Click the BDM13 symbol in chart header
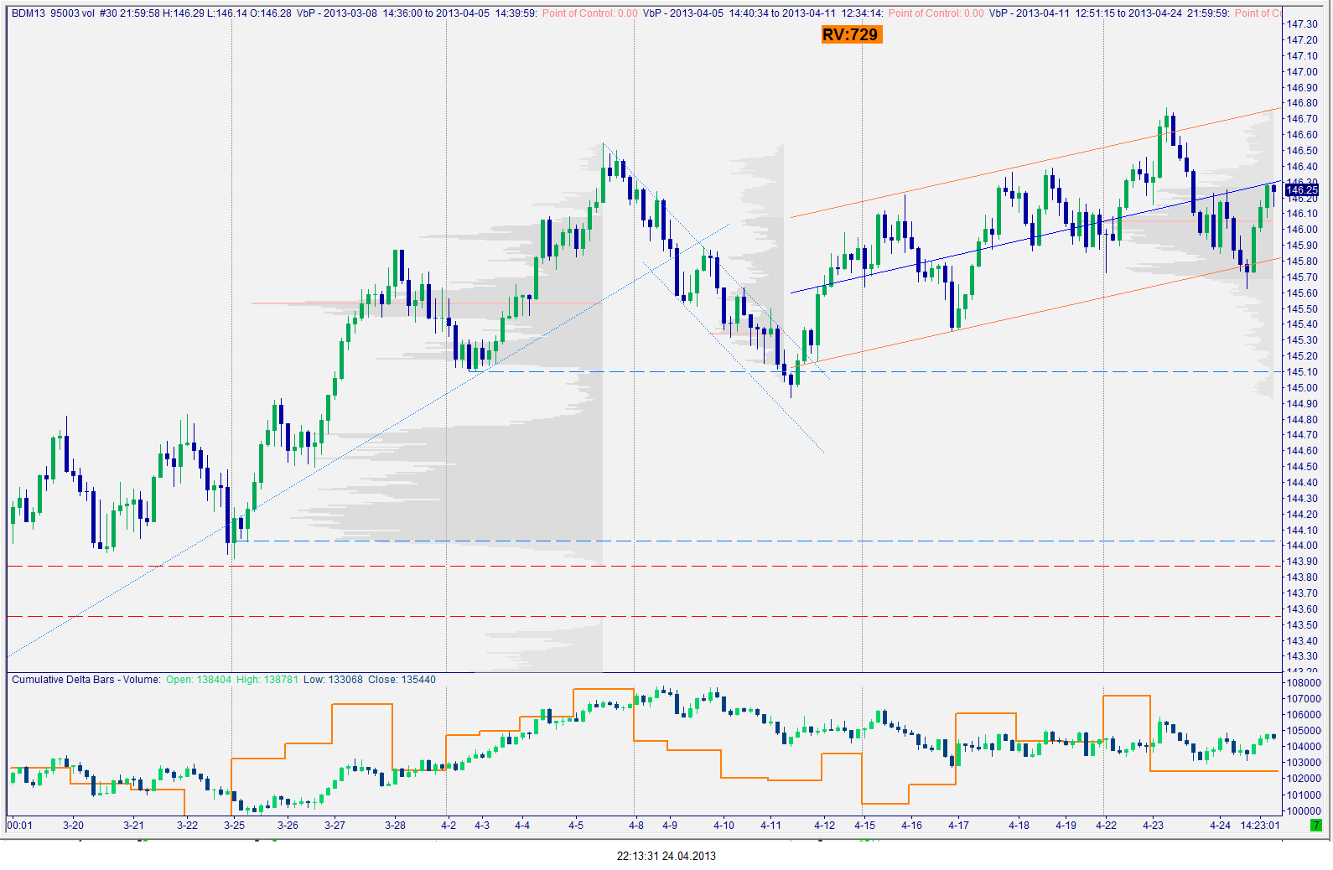The width and height of the screenshot is (1333, 870). (x=28, y=13)
